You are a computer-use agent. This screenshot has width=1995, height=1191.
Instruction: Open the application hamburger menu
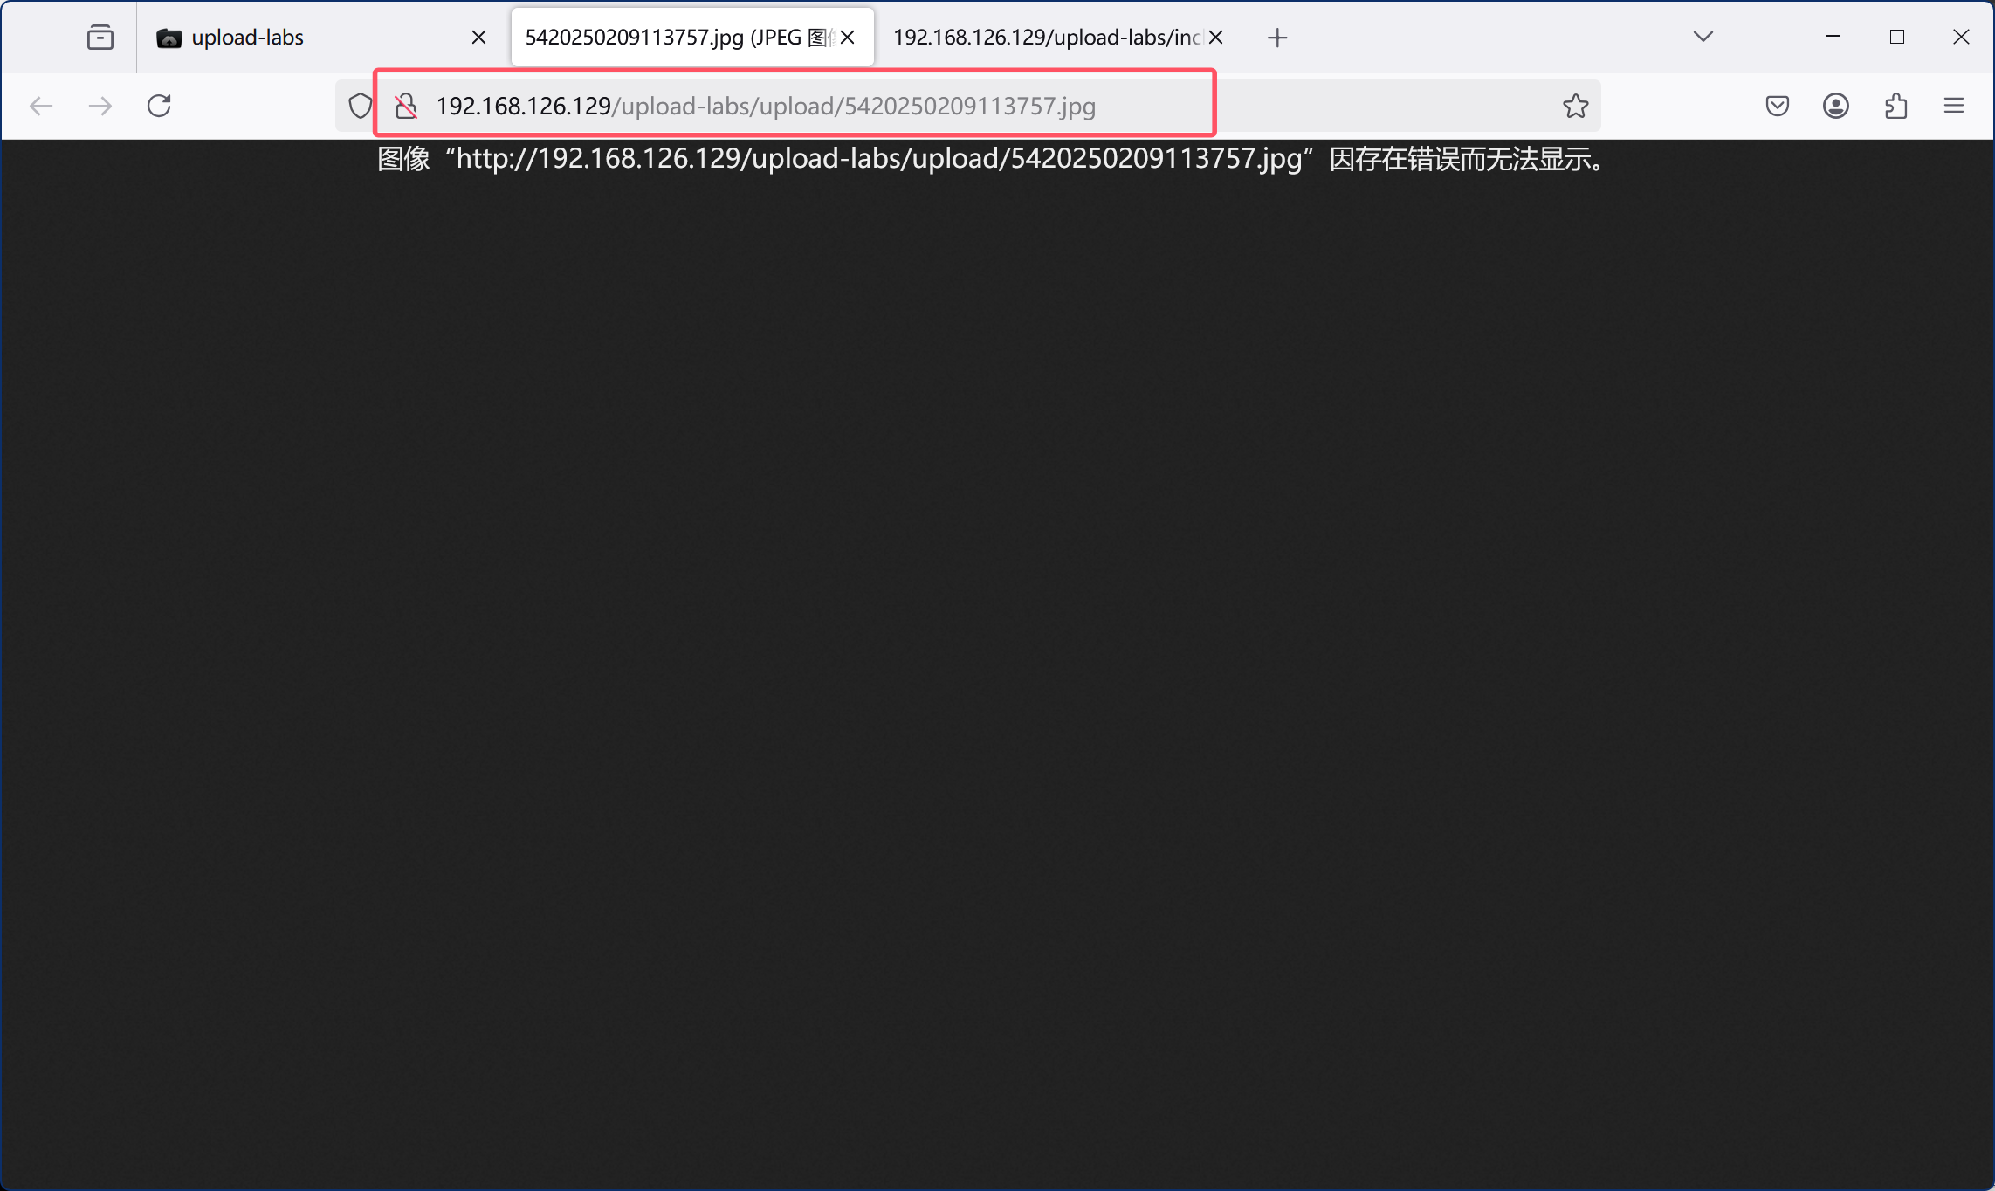pos(1954,106)
